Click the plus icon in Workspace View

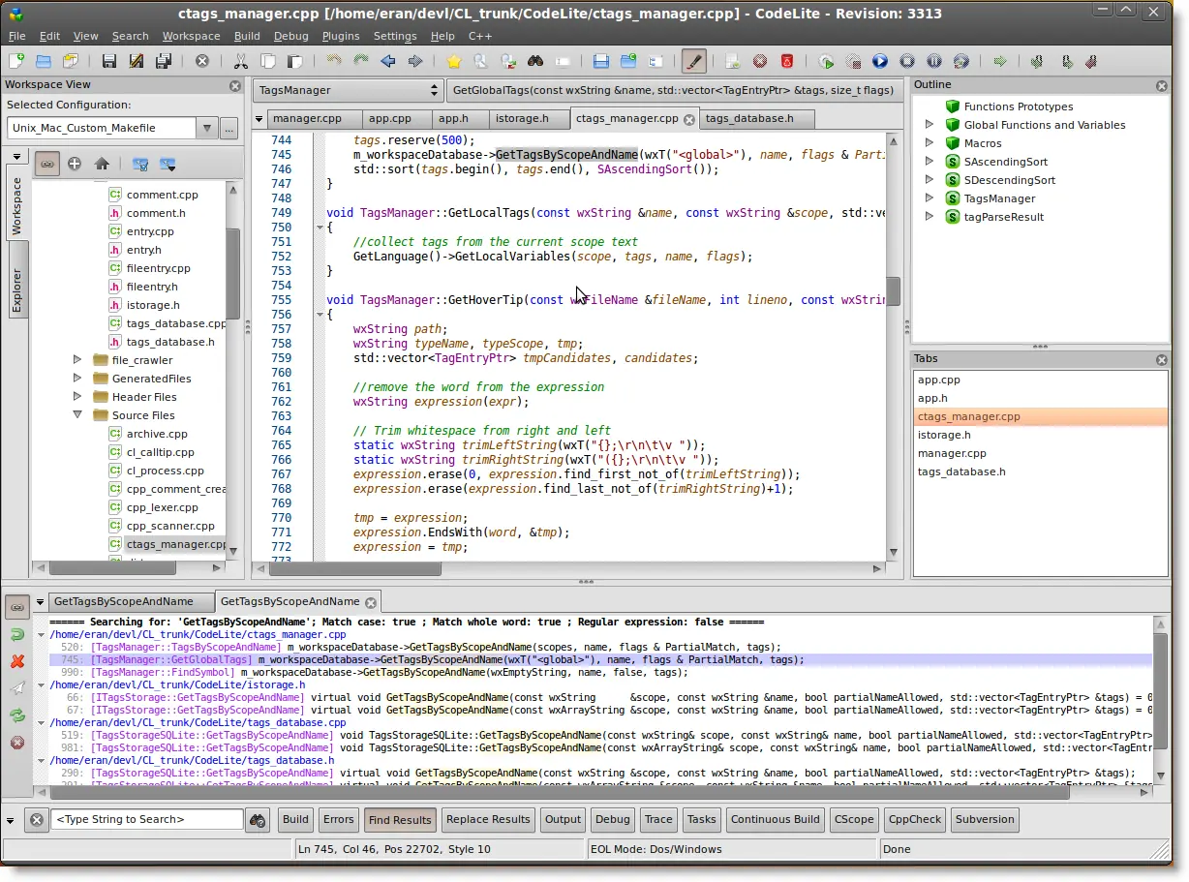coord(75,164)
